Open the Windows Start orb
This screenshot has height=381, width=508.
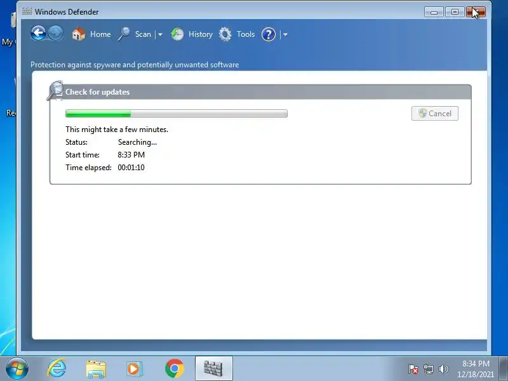pos(17,368)
